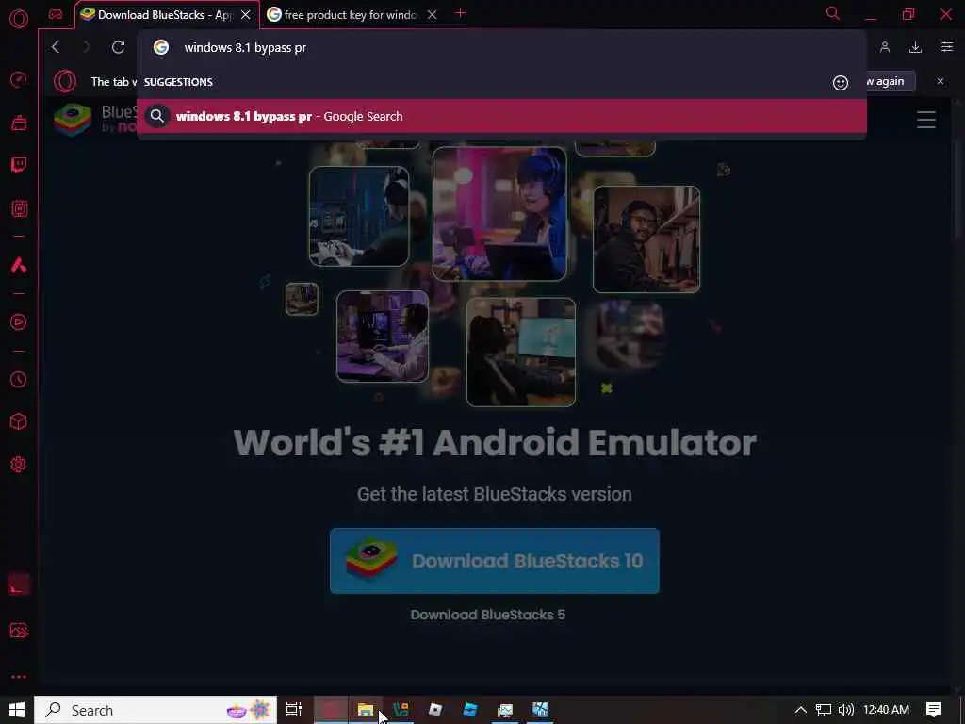Viewport: 965px width, 724px height.
Task: Click search tabs magnifier in title bar
Action: point(833,13)
